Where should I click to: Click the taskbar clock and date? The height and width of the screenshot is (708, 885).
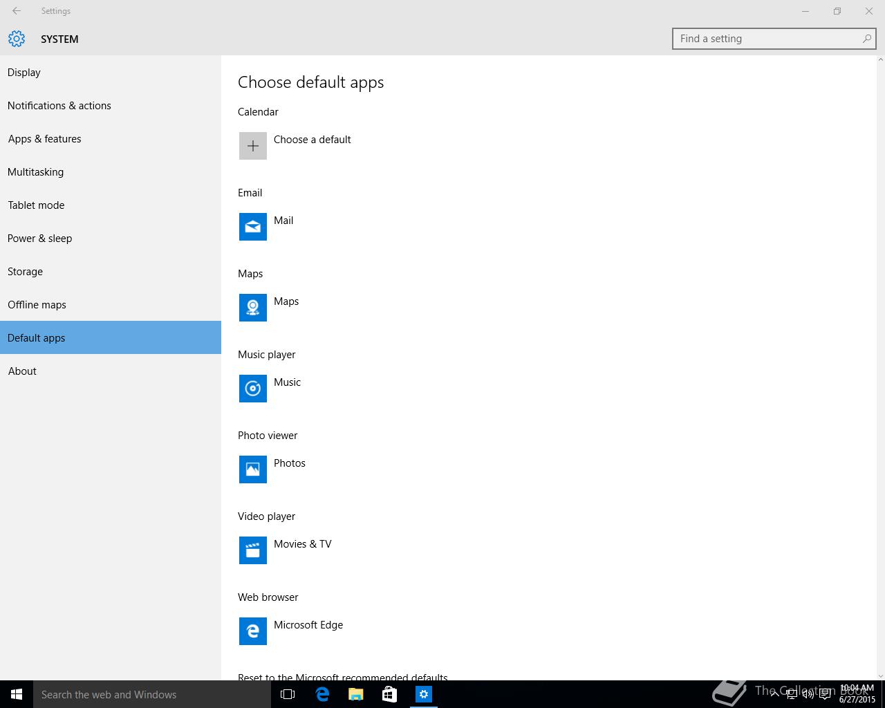click(x=857, y=694)
